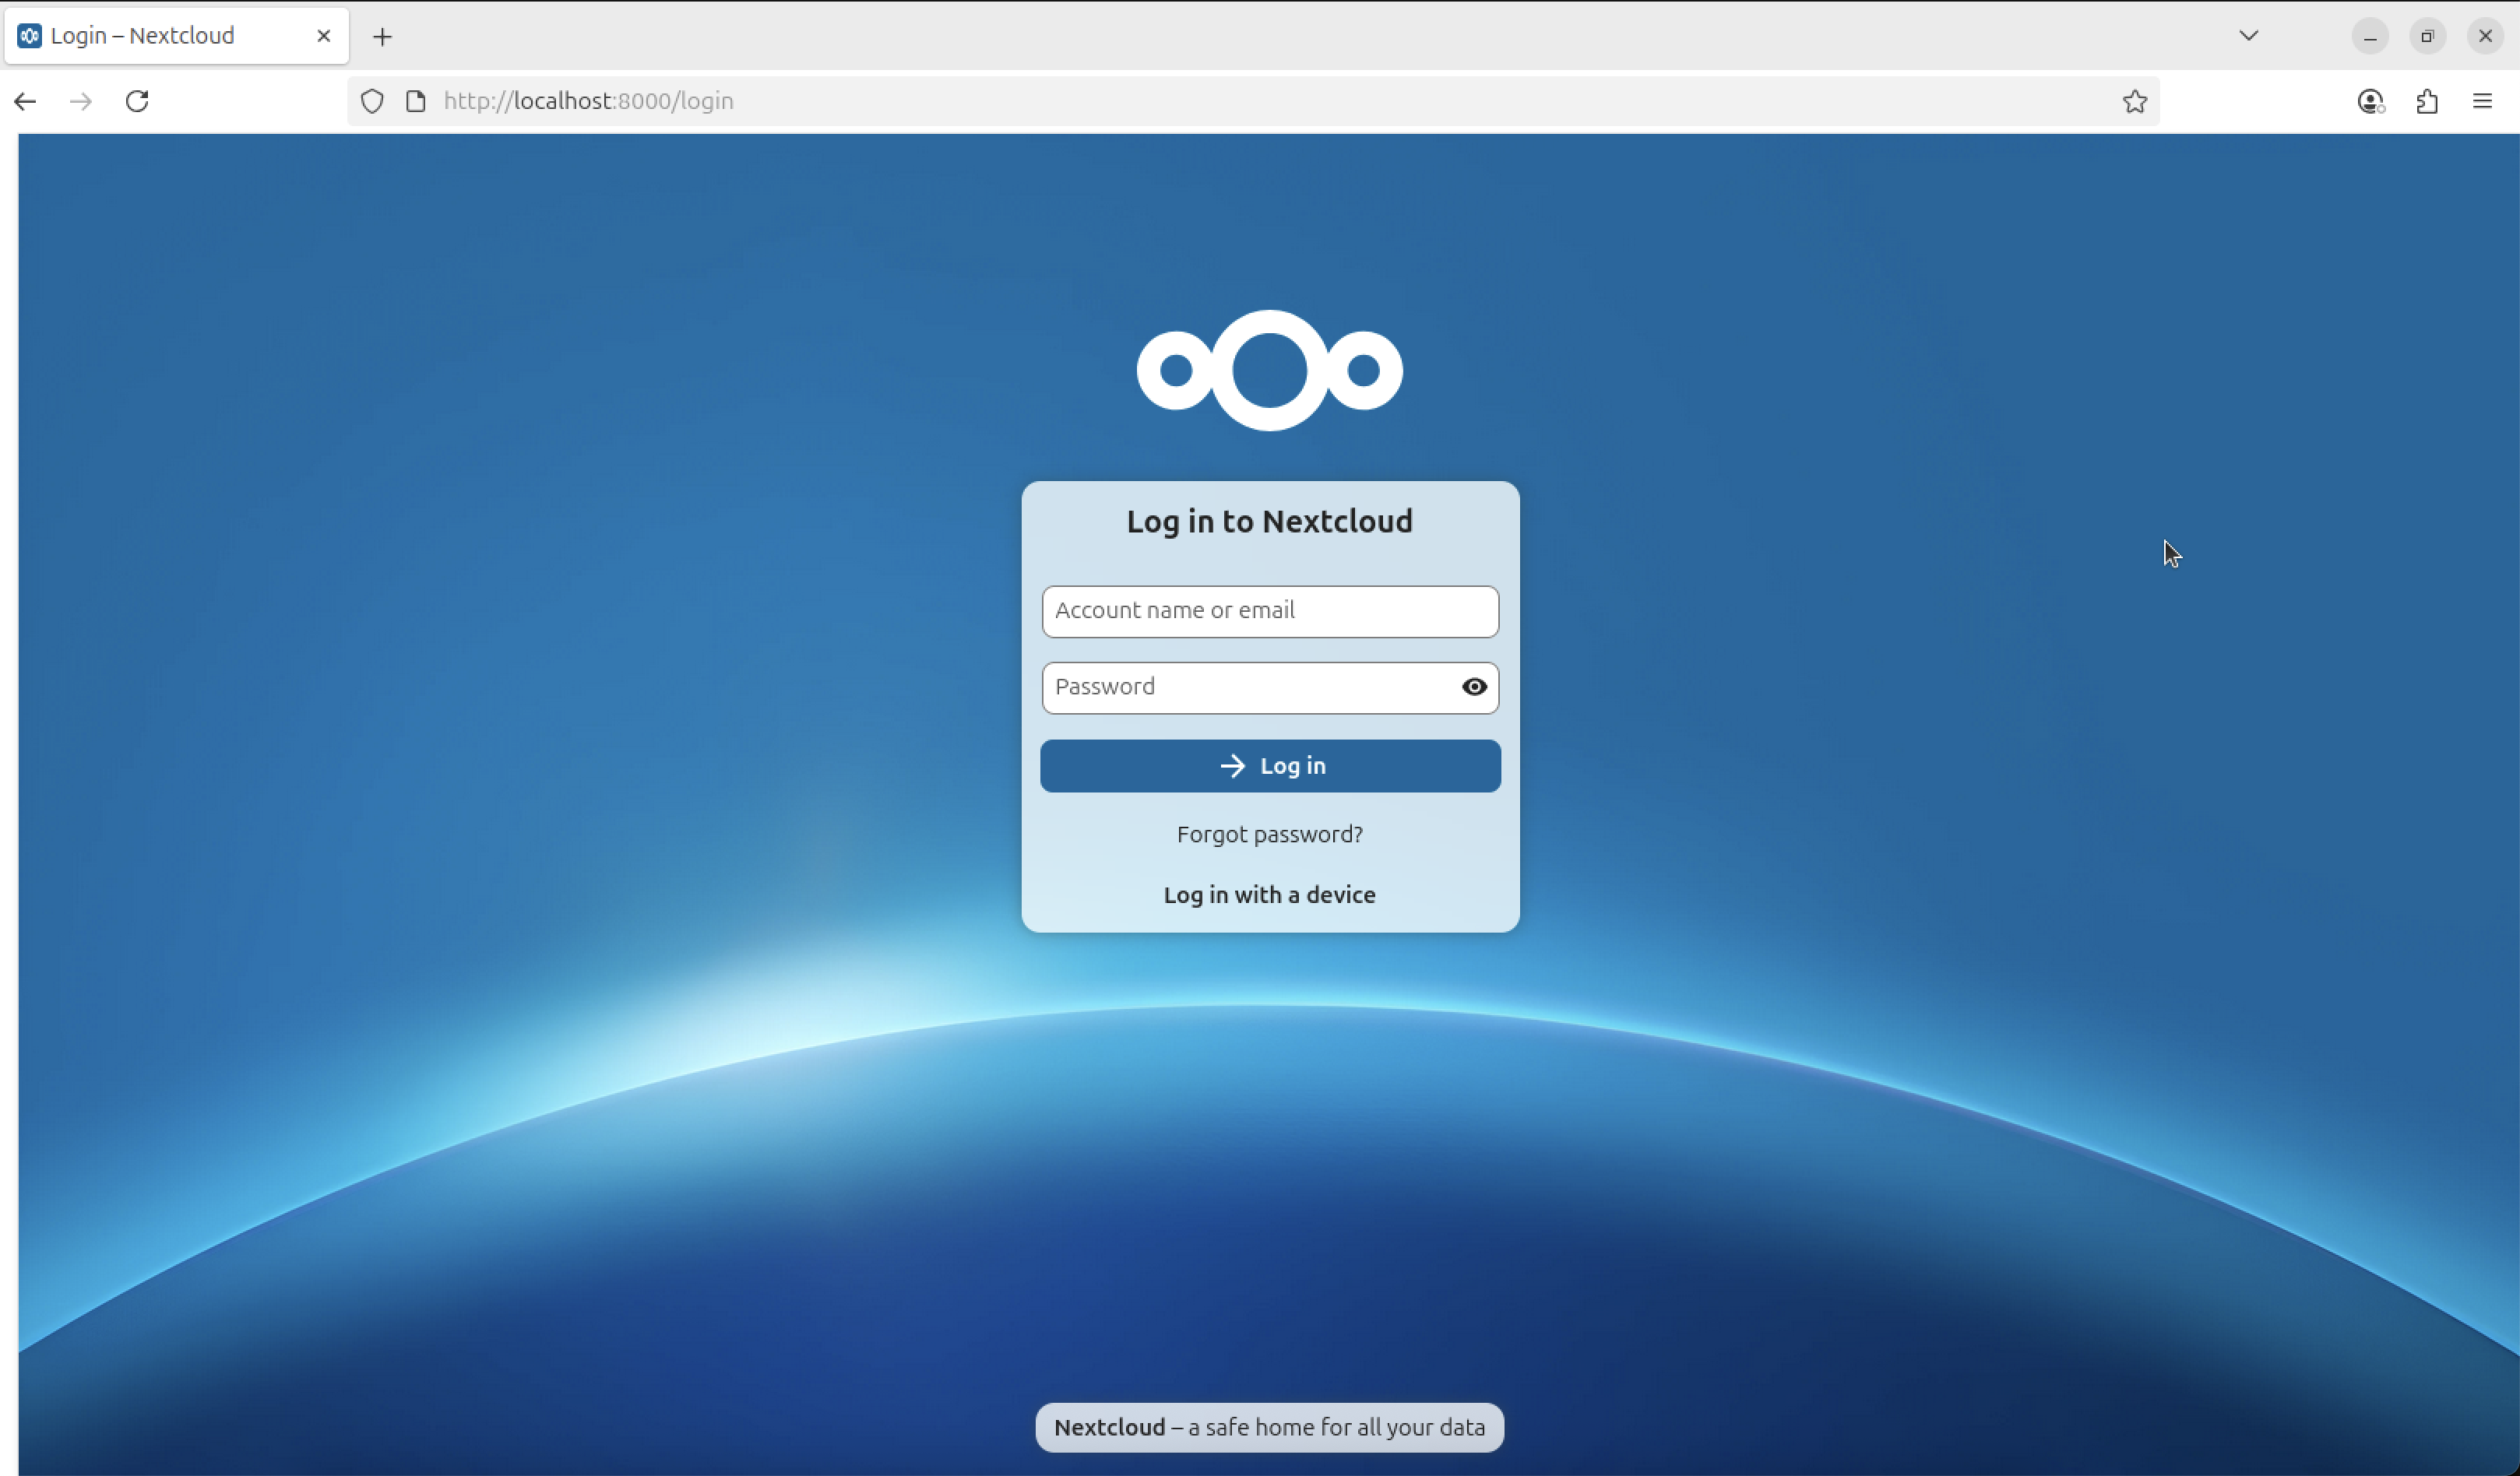The width and height of the screenshot is (2520, 1476).
Task: Toggle password visibility eye icon
Action: [1474, 687]
